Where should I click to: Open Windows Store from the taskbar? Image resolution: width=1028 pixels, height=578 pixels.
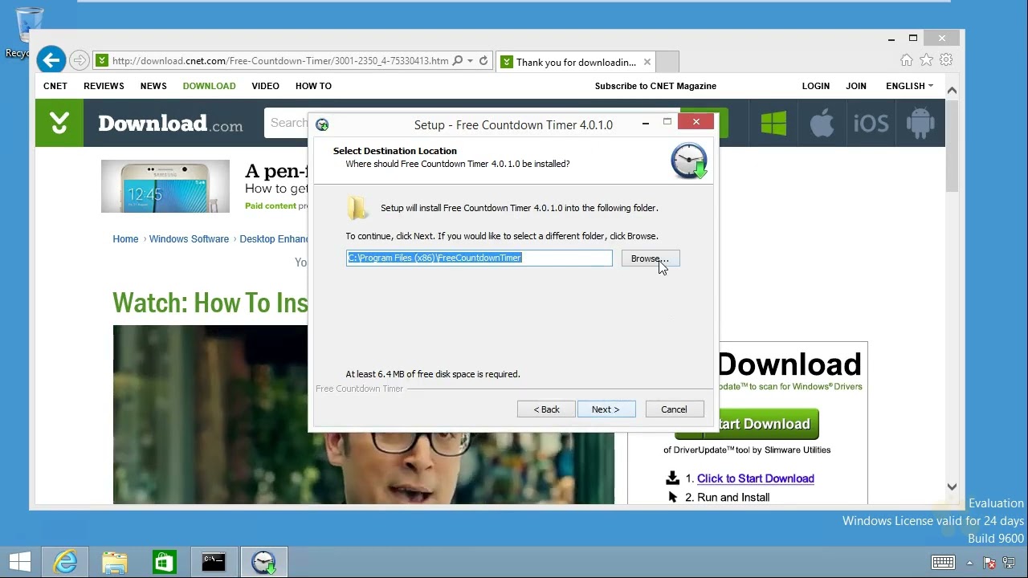164,562
